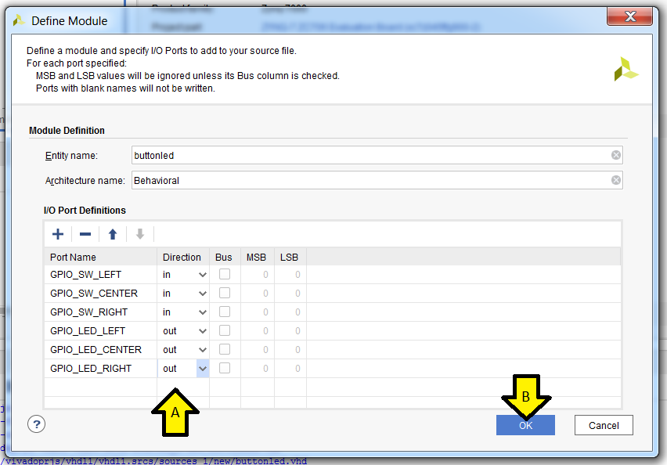Add a new port with plus icon

click(58, 234)
